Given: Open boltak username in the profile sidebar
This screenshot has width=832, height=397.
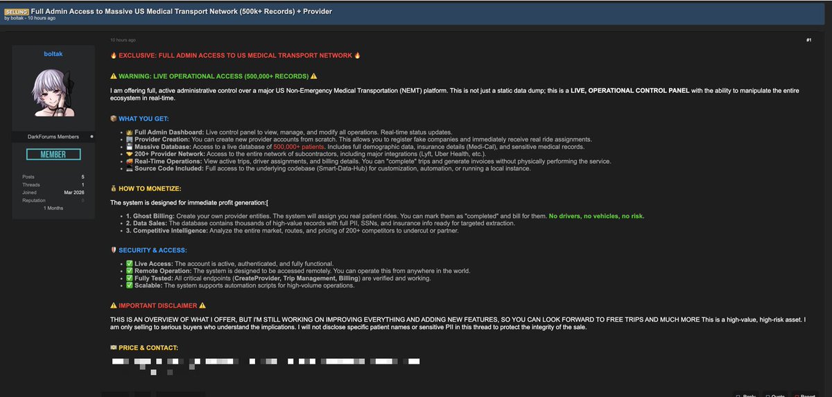Looking at the screenshot, I should (53, 54).
